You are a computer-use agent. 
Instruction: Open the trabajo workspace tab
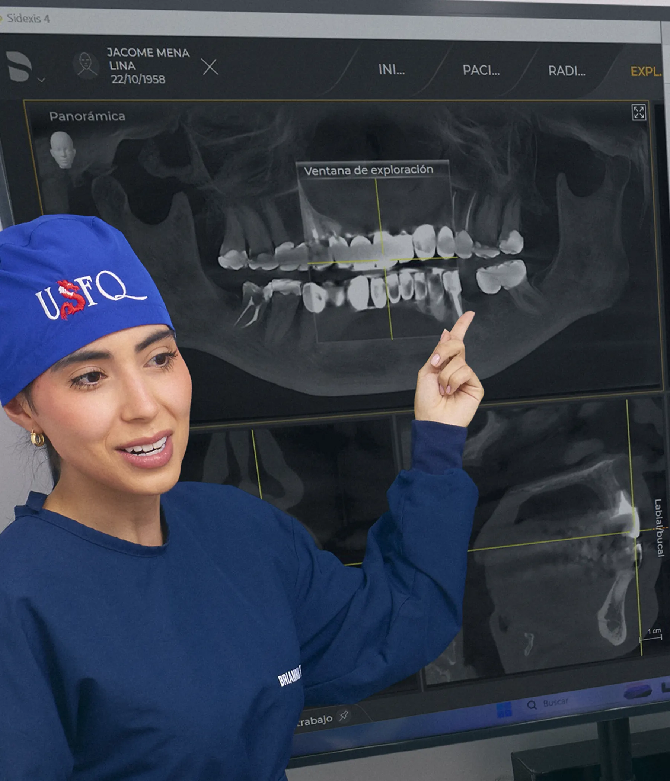[315, 721]
